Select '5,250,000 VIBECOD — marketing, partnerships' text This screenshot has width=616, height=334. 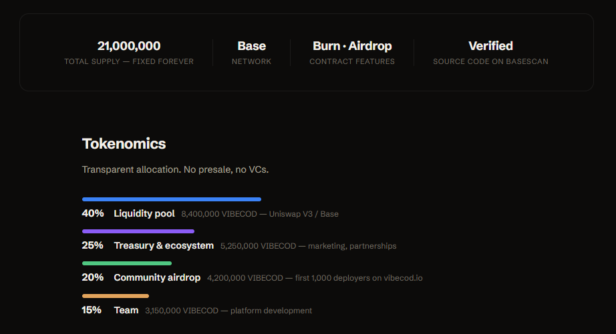pos(309,246)
